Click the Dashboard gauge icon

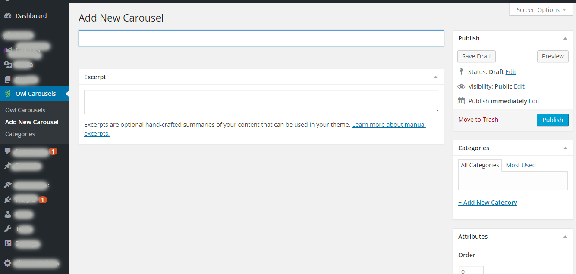[8, 16]
